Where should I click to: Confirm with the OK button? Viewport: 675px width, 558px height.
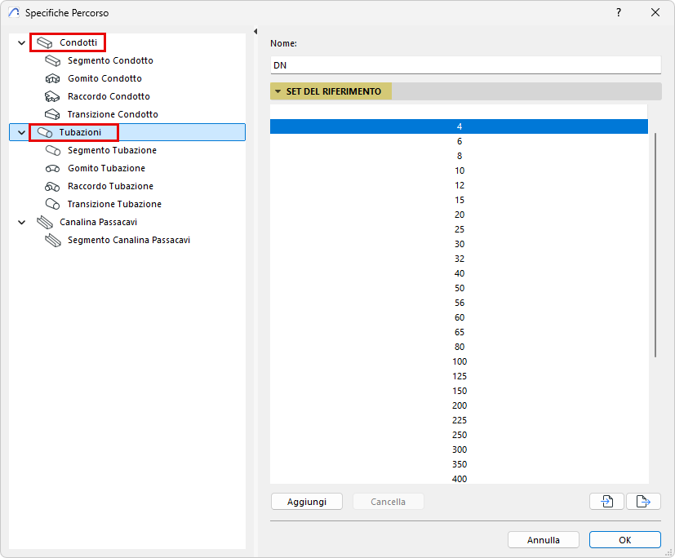[x=624, y=540]
